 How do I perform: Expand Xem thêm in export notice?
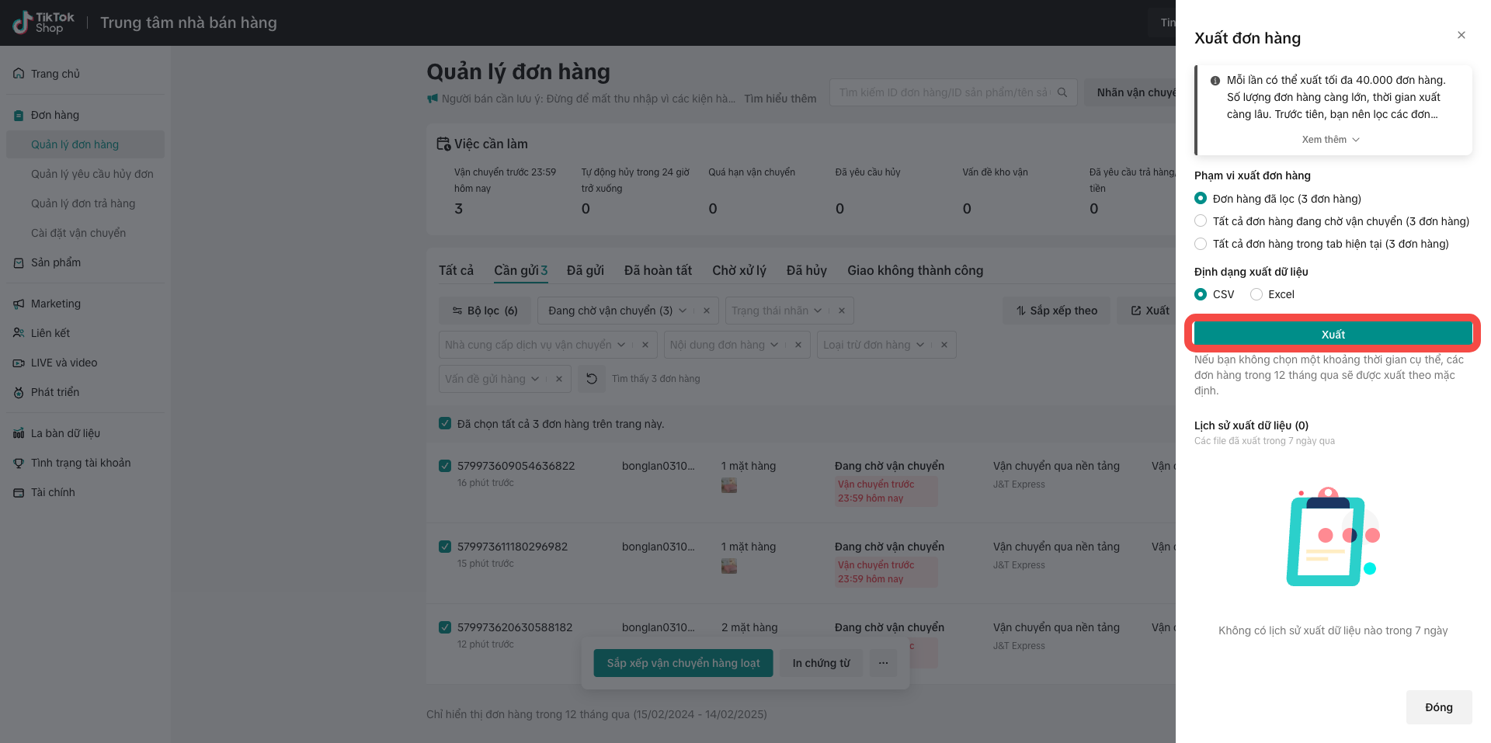[x=1330, y=140]
